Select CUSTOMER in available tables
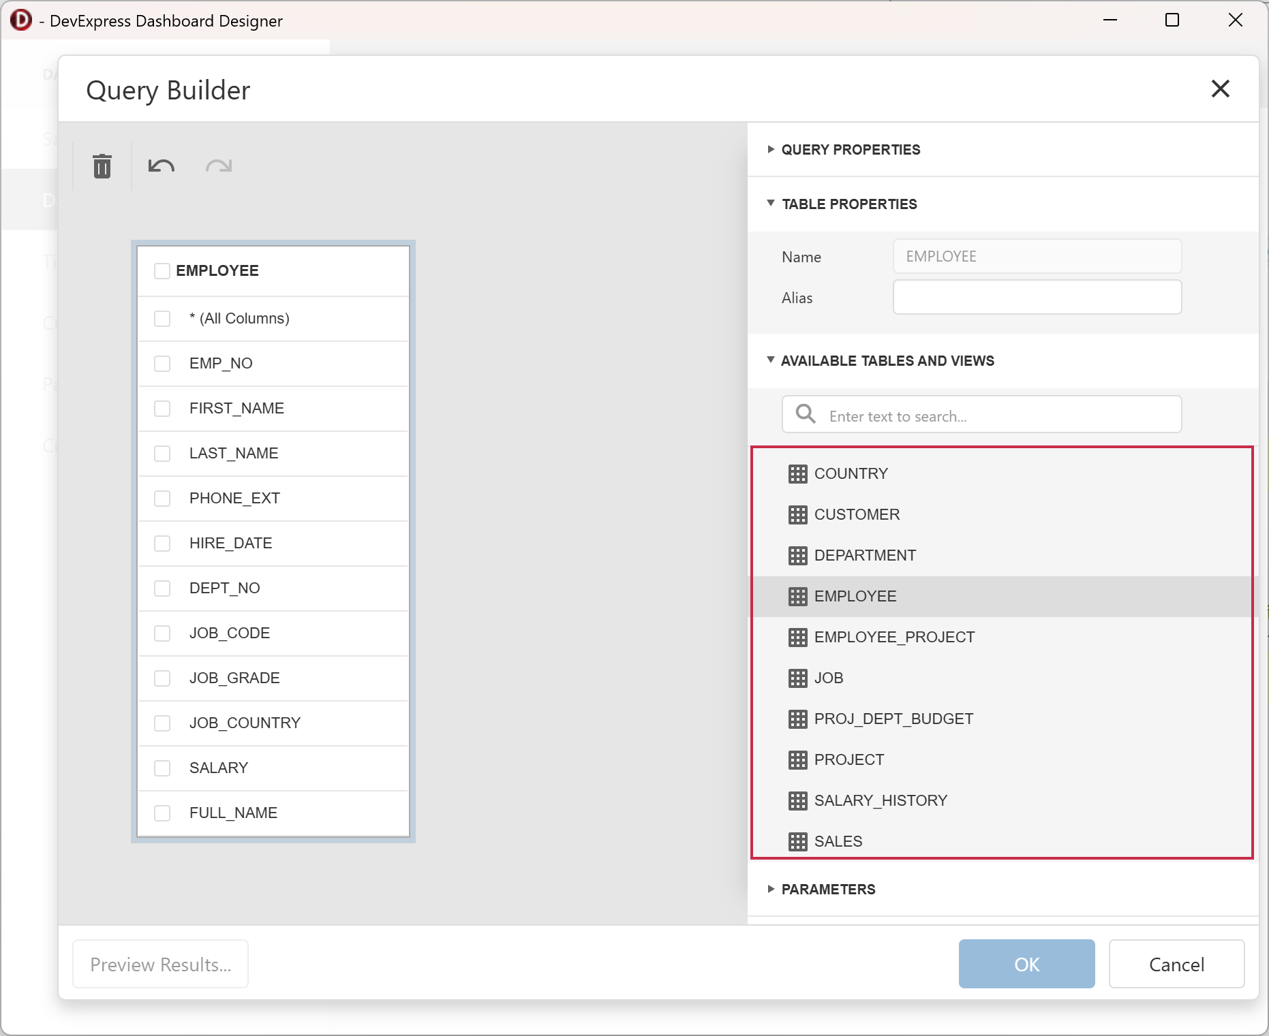This screenshot has height=1036, width=1269. tap(1002, 515)
